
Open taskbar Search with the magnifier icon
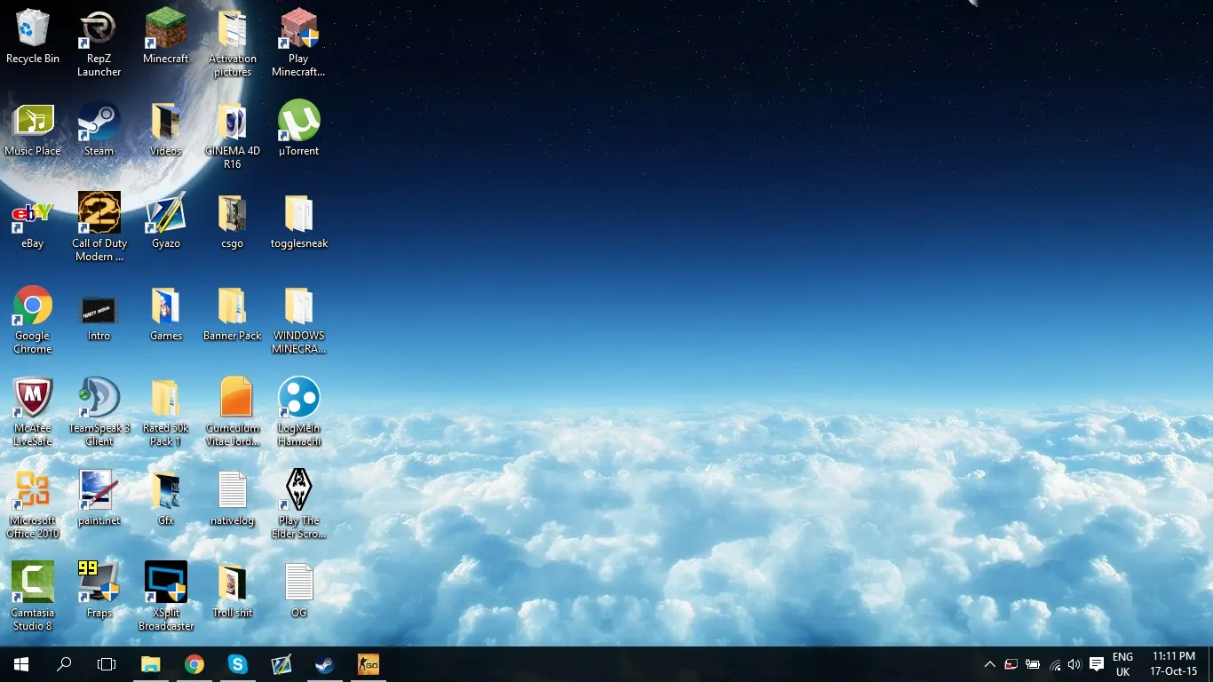(64, 664)
